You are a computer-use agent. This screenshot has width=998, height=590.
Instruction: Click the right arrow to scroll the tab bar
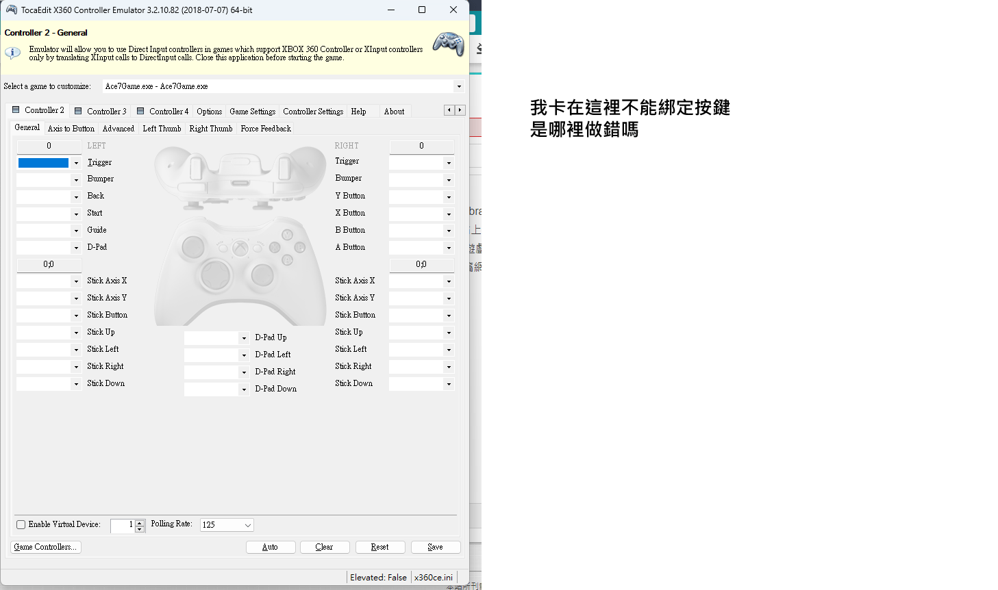[460, 110]
